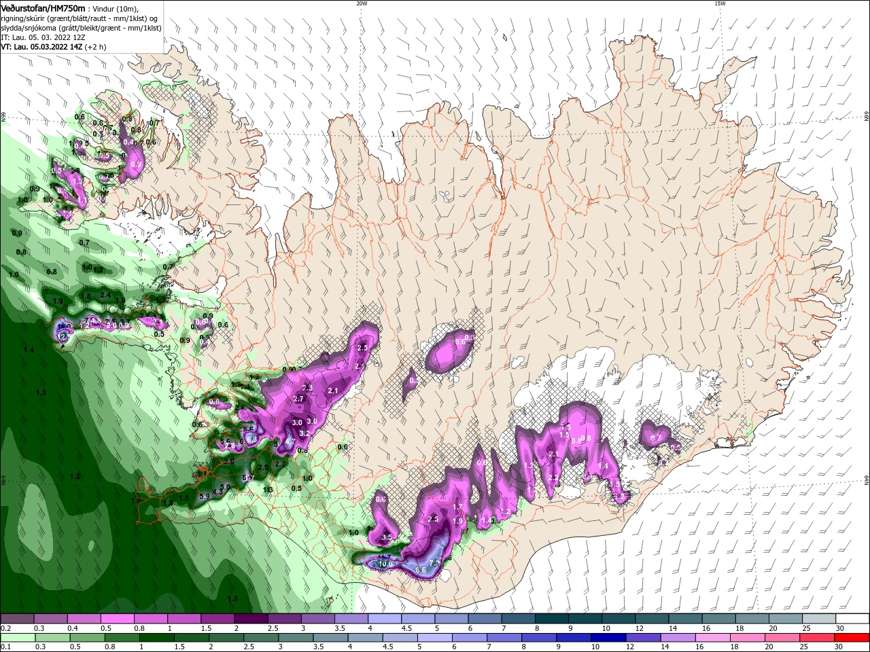Click the 14.7 precipitation value on the south coast
Screen dimensions: 870x652
tap(384, 557)
